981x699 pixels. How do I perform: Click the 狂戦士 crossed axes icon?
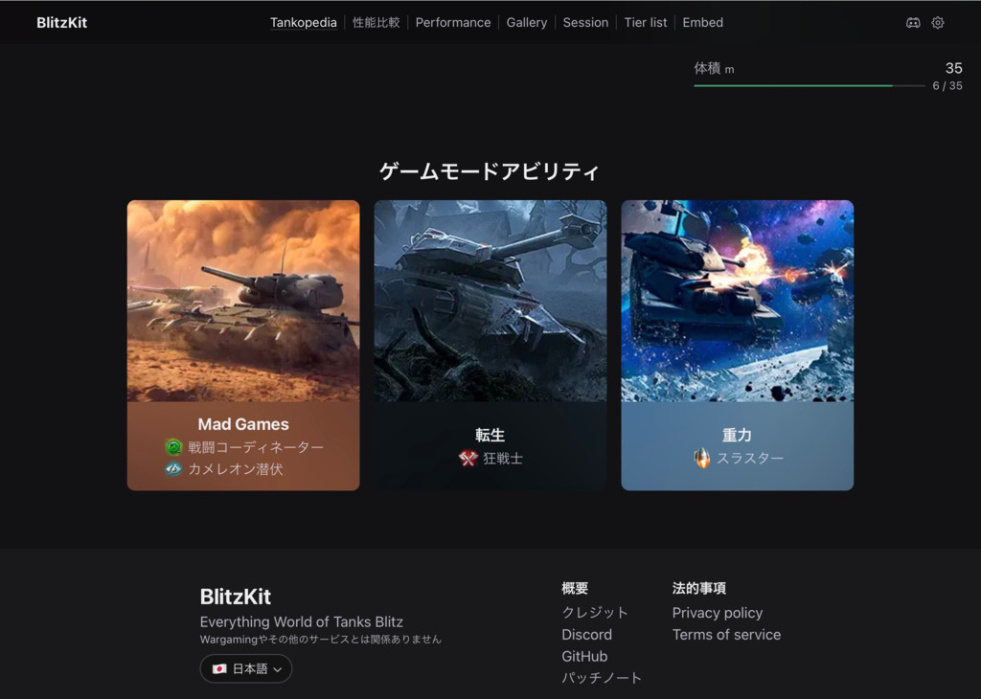click(468, 459)
